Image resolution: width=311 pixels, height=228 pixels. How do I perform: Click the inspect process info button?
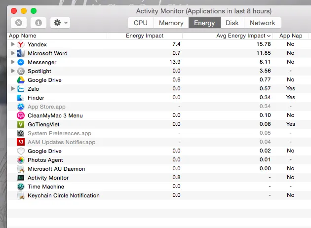click(39, 23)
